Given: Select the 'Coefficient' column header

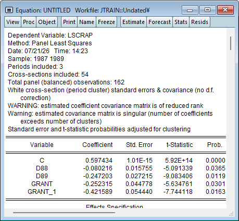Looking at the screenshot, I should click(x=97, y=145).
